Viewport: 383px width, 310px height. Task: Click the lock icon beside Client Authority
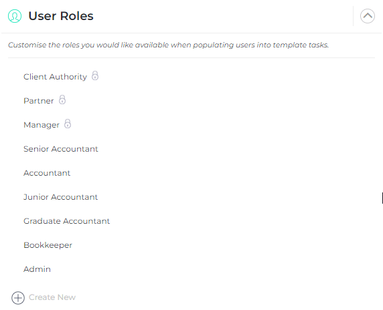click(95, 75)
